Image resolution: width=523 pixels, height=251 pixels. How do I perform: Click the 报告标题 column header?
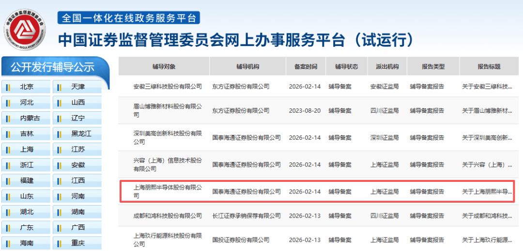pyautogui.click(x=489, y=67)
